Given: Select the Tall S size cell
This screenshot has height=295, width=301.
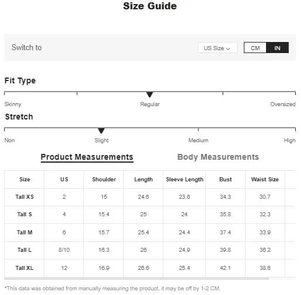Looking at the screenshot, I should pyautogui.click(x=24, y=215).
